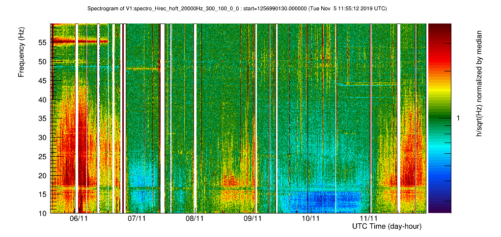Click the '1' tick label on color bar
Screen dimensions: 501x237
[458, 118]
